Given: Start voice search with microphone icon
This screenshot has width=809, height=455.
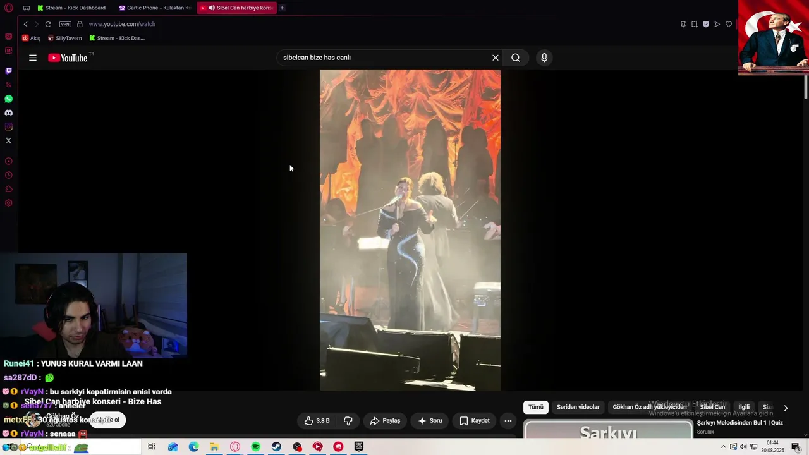Looking at the screenshot, I should tap(544, 58).
